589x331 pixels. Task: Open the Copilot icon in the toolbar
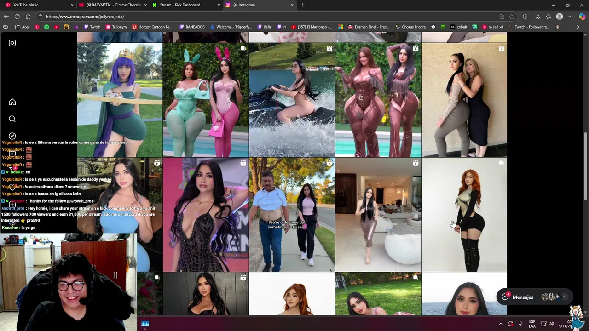click(x=582, y=17)
